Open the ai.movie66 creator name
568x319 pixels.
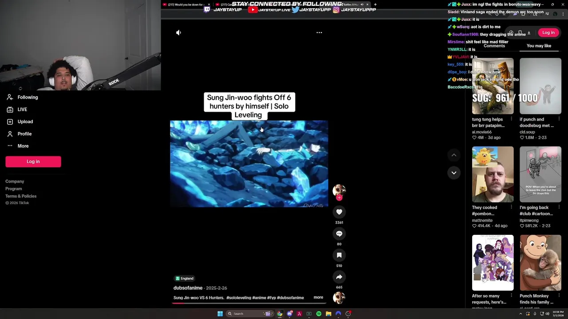tap(481, 132)
